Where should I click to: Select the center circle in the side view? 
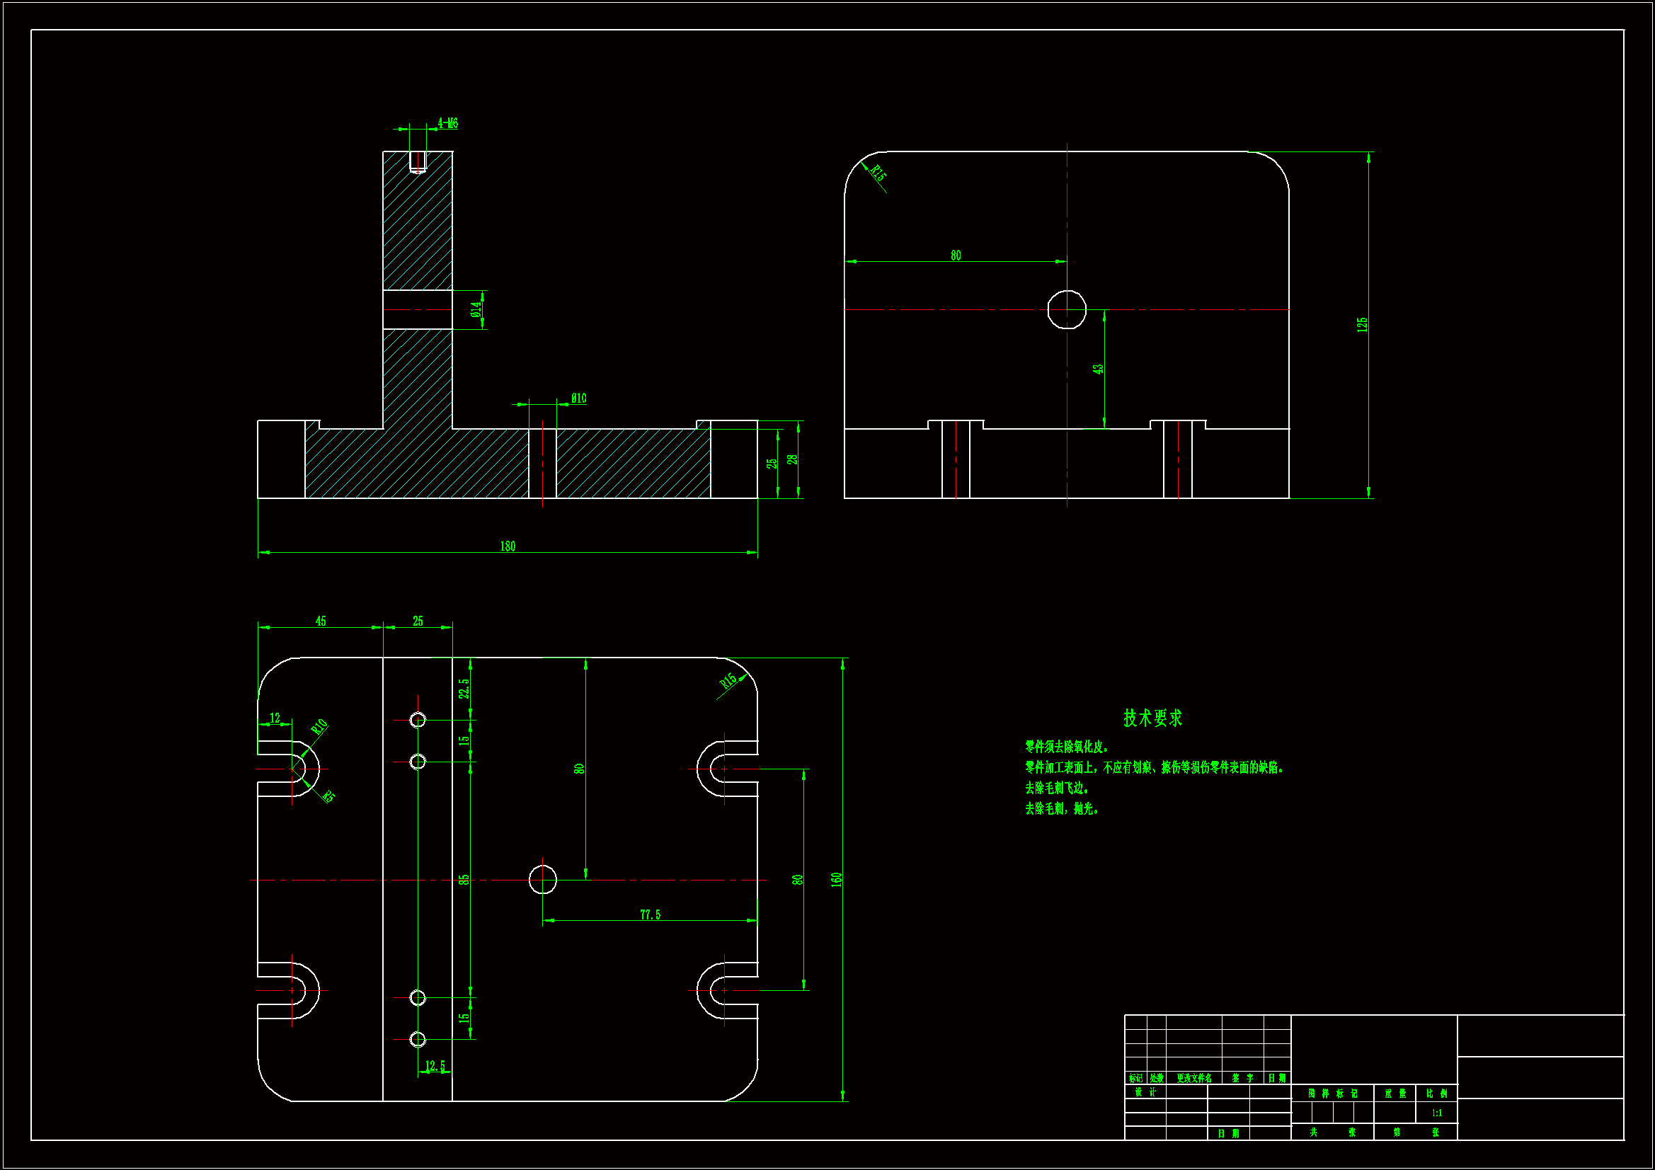pyautogui.click(x=1066, y=309)
